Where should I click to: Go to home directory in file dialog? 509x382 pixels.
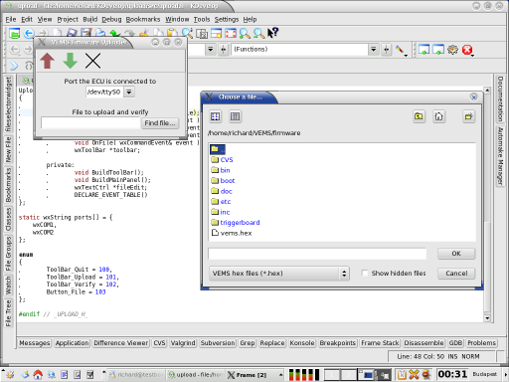(438, 116)
